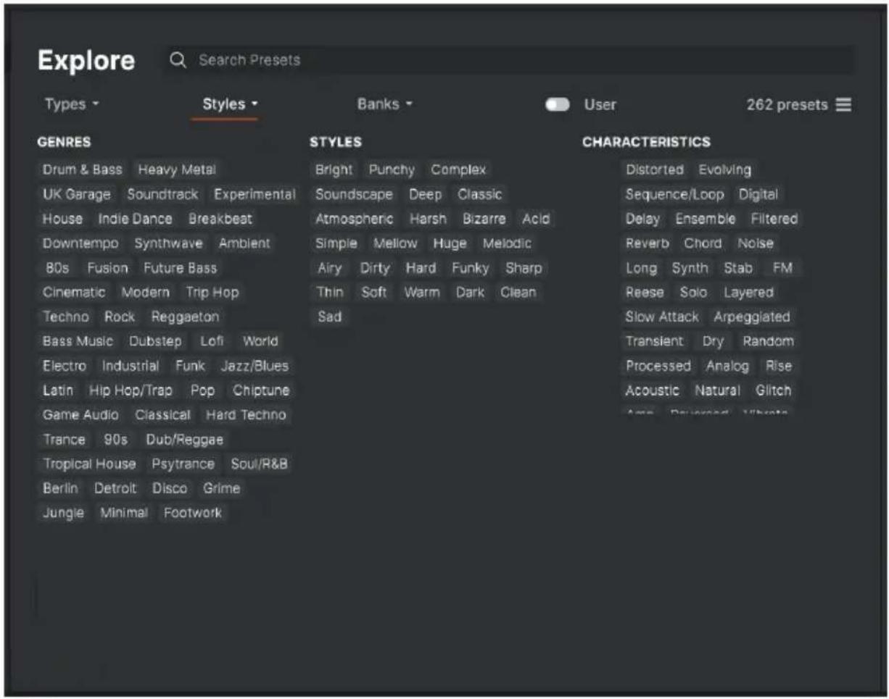This screenshot has width=889, height=699.
Task: Select the Mellow style tag
Action: pyautogui.click(x=395, y=243)
